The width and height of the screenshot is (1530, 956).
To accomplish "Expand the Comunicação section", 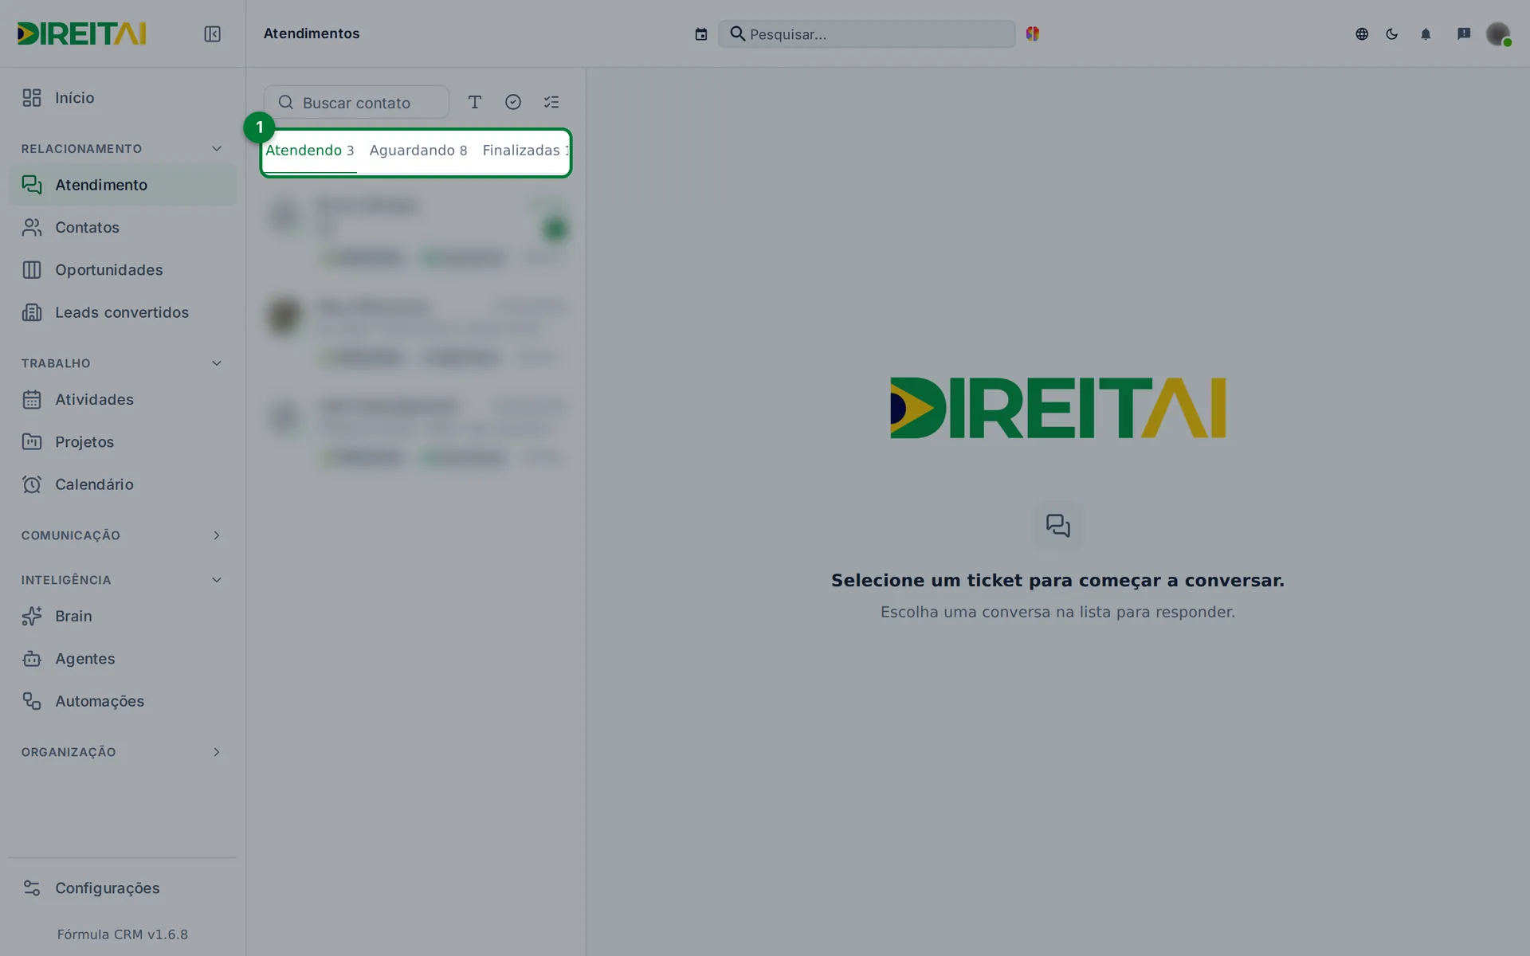I will (123, 535).
